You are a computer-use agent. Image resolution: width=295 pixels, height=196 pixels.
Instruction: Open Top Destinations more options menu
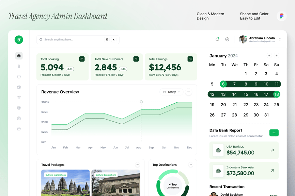coord(191,165)
